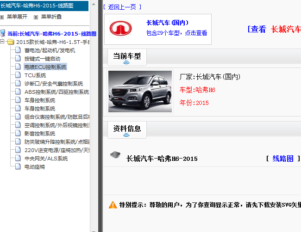
Task: Open TCU系统 tree item
Action: click(35, 75)
